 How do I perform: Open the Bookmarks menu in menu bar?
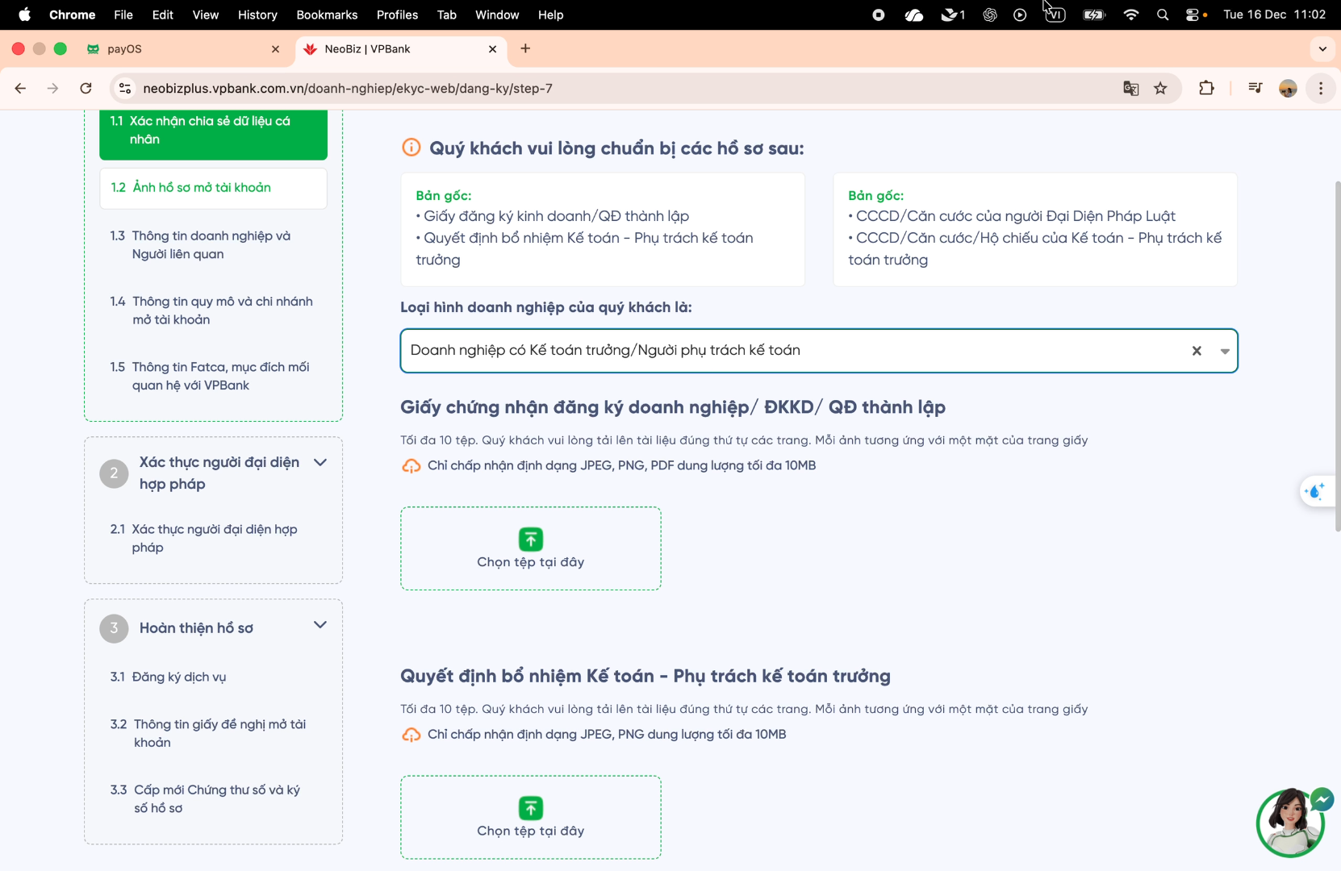tap(327, 15)
